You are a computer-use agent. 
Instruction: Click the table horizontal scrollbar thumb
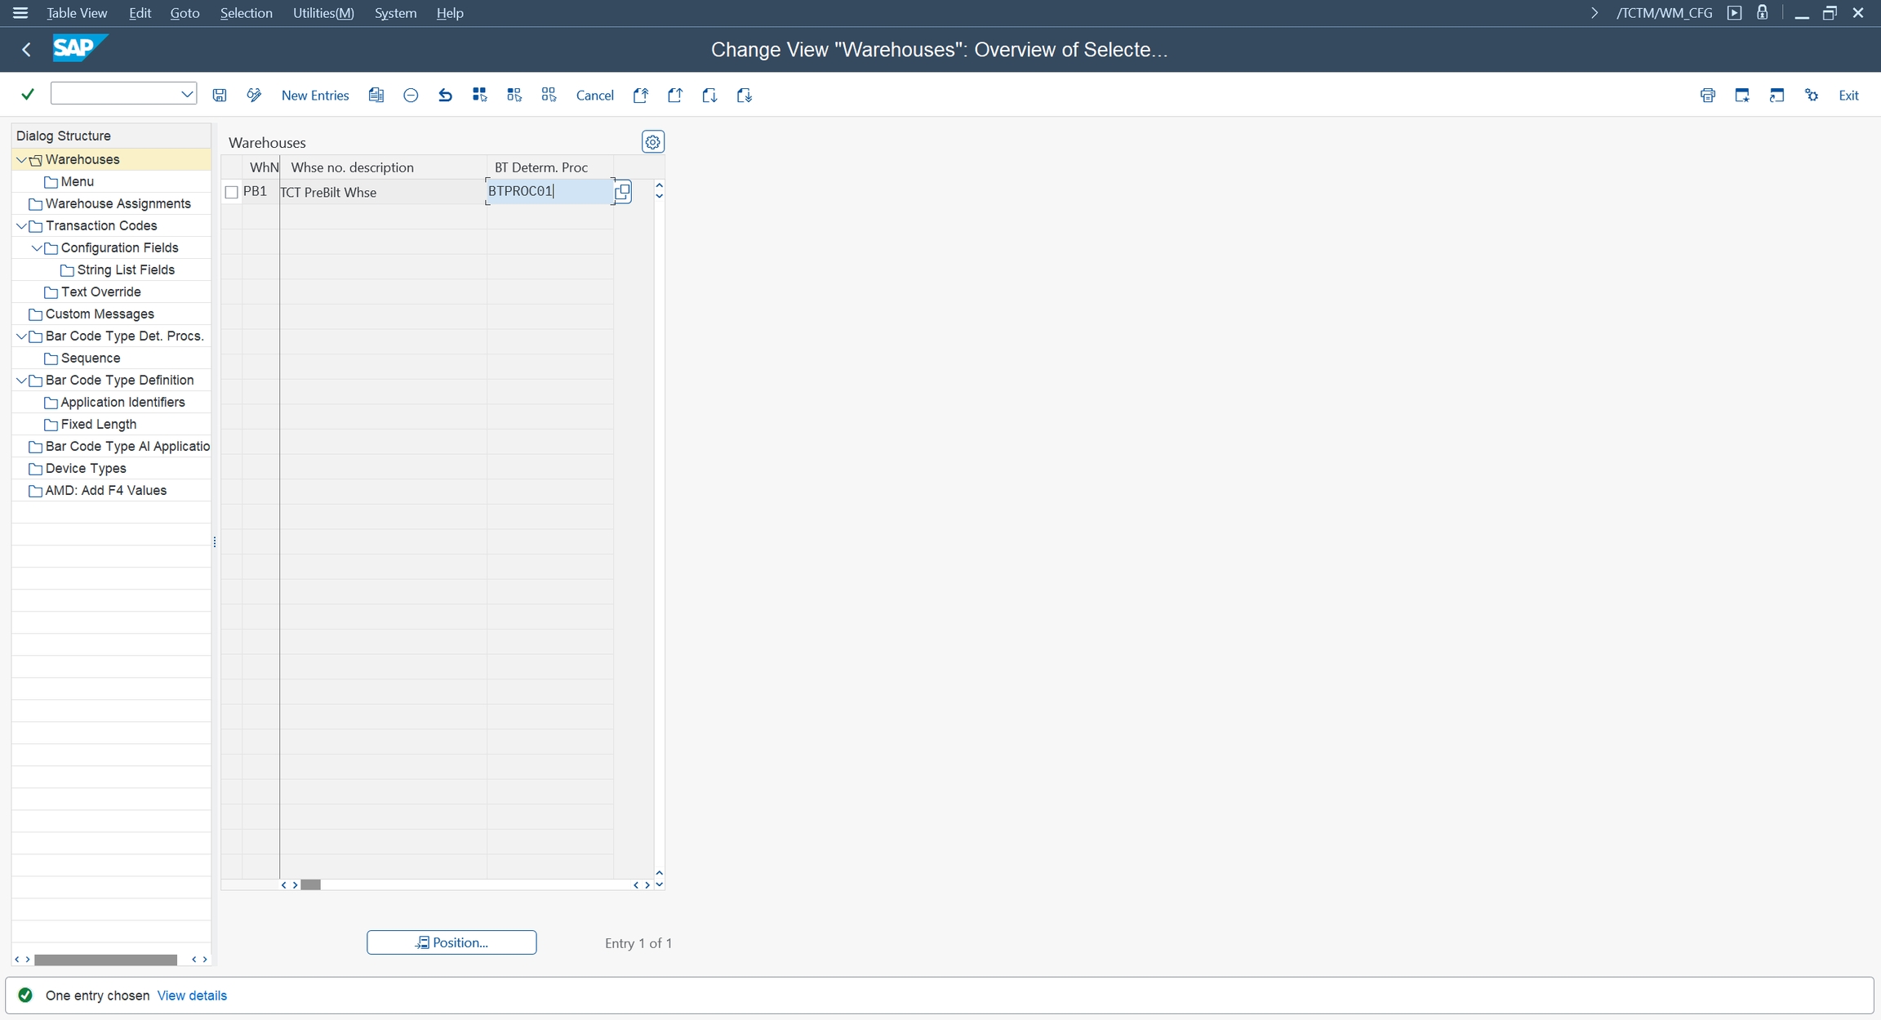[310, 884]
